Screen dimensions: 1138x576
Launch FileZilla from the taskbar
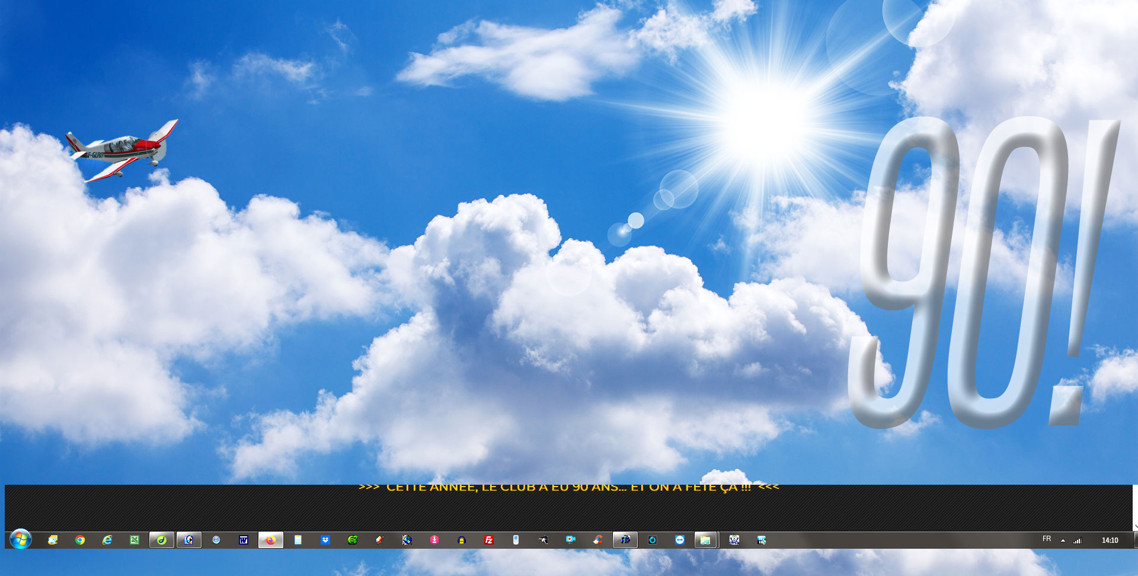click(x=489, y=540)
